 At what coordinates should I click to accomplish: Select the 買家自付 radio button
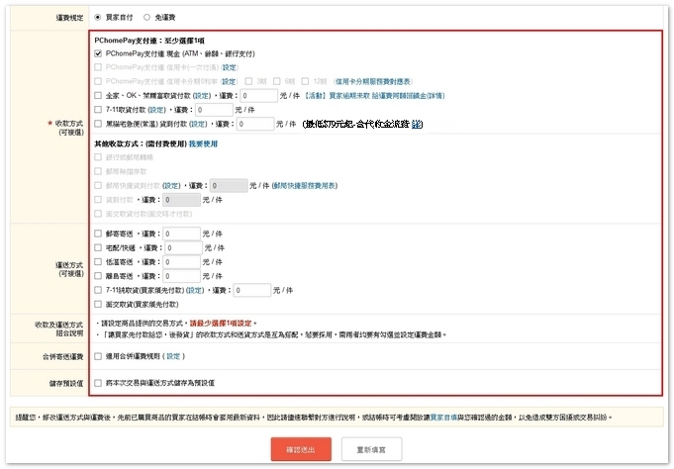97,17
